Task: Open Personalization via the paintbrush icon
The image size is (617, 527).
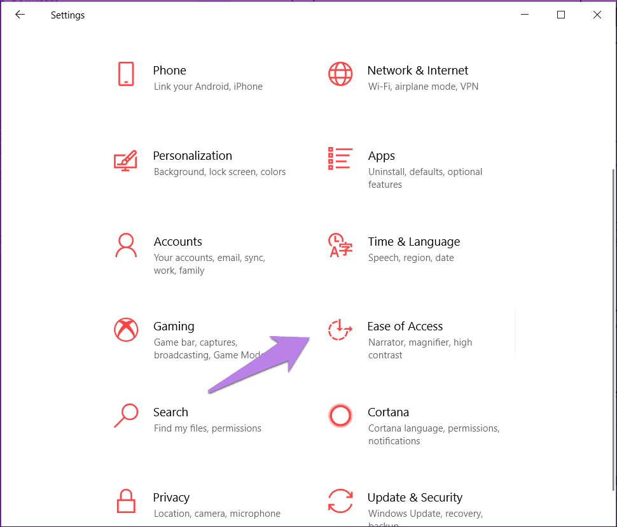Action: tap(125, 160)
